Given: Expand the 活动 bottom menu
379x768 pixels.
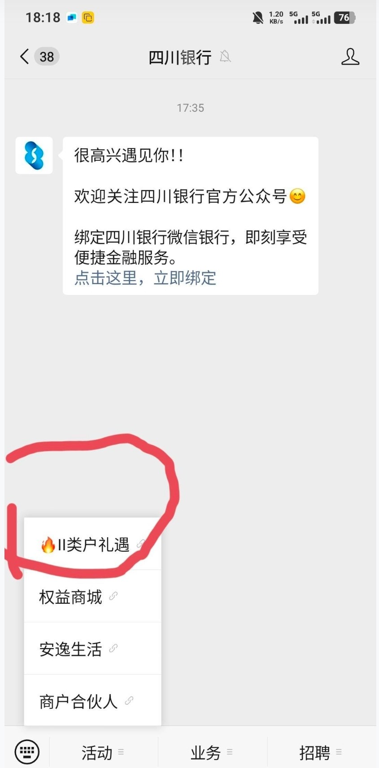Looking at the screenshot, I should coord(103,752).
